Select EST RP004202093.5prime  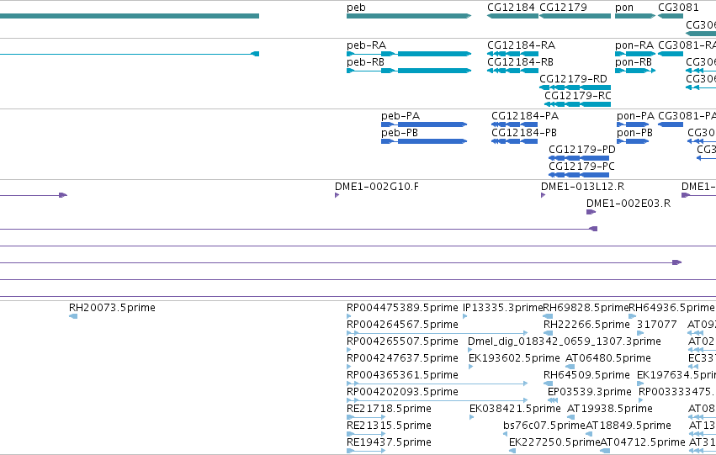tap(437, 400)
